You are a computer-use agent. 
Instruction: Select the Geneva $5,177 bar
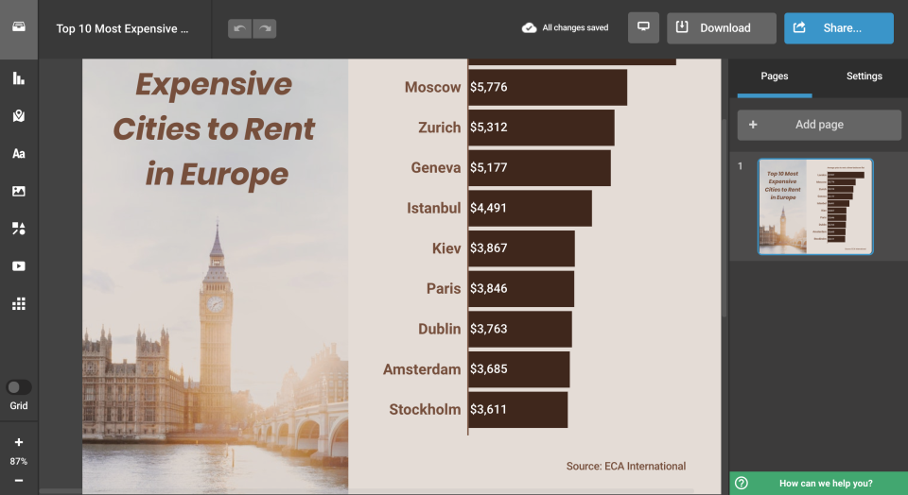pyautogui.click(x=539, y=168)
